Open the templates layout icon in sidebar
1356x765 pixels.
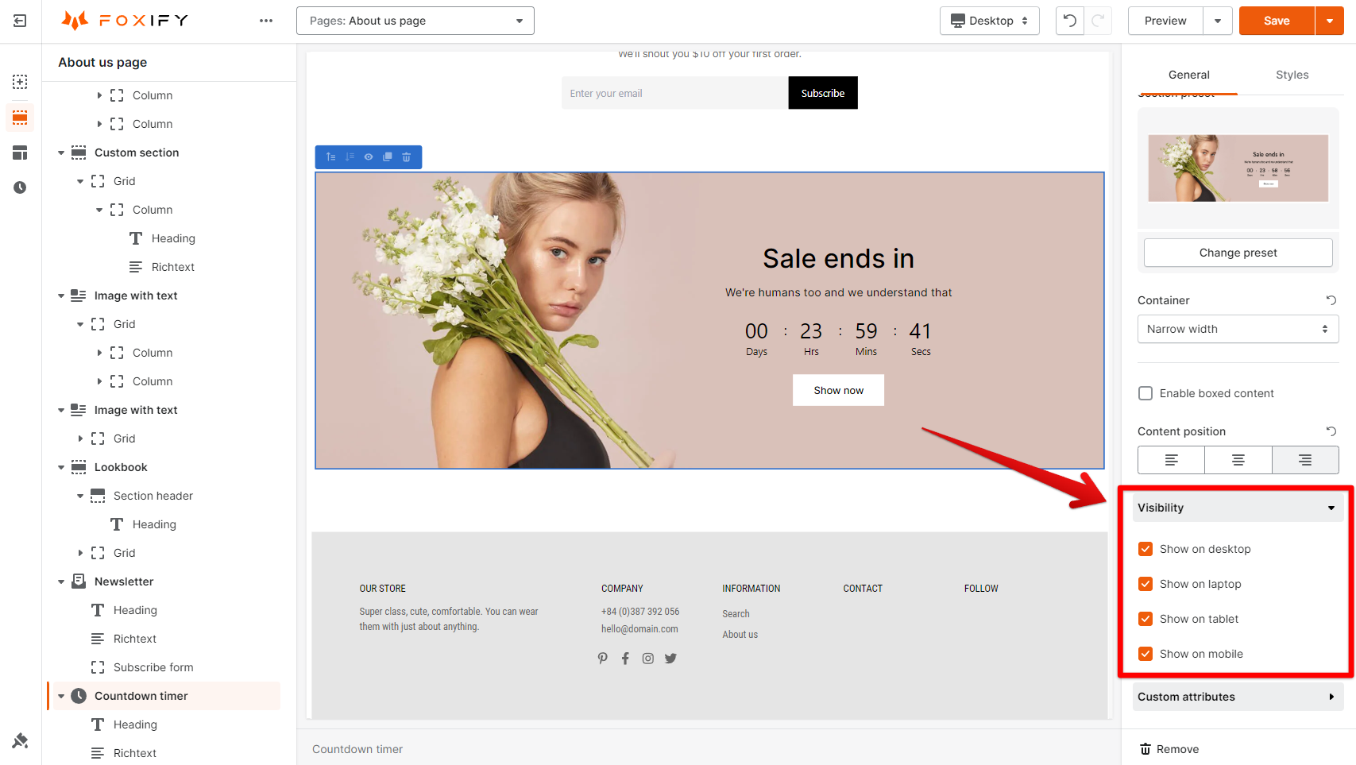(20, 153)
